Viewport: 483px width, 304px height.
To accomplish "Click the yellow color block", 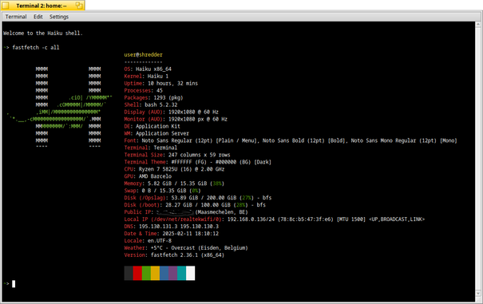I will 155,273.
